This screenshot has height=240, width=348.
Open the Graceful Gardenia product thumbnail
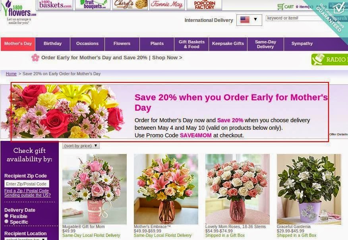point(309,189)
